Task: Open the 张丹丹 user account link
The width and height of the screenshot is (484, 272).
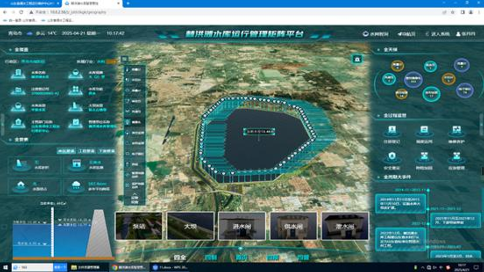Action: tap(465, 34)
